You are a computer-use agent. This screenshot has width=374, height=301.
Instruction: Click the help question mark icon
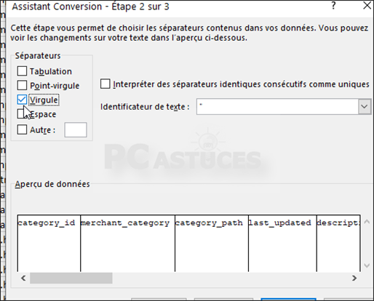coord(333,6)
